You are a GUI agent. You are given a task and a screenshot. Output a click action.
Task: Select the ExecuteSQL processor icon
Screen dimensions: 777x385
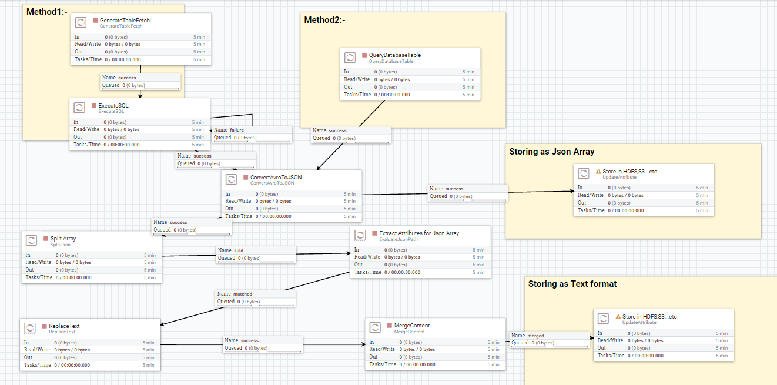pos(79,108)
